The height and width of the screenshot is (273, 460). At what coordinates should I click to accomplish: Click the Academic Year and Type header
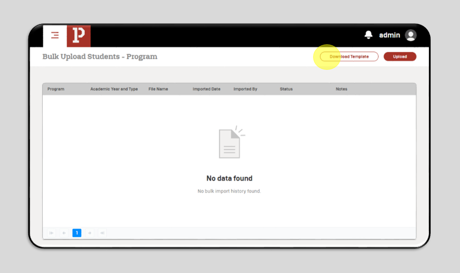coord(114,89)
